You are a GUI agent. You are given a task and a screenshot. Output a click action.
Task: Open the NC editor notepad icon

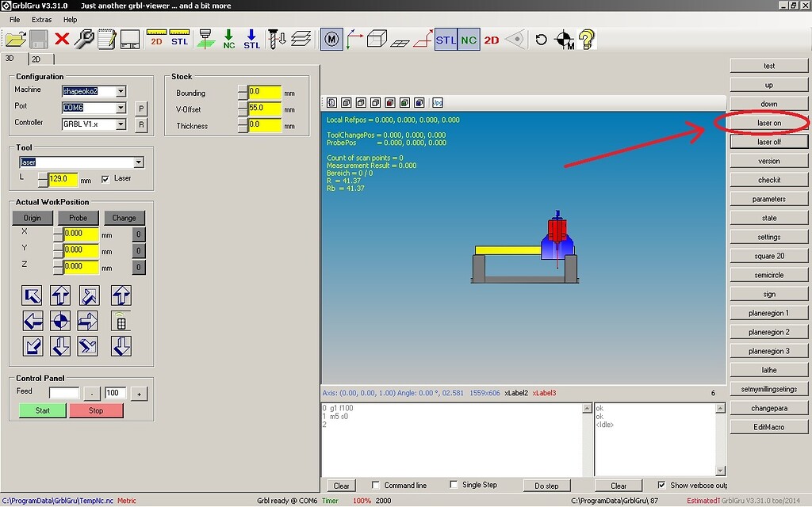(108, 38)
